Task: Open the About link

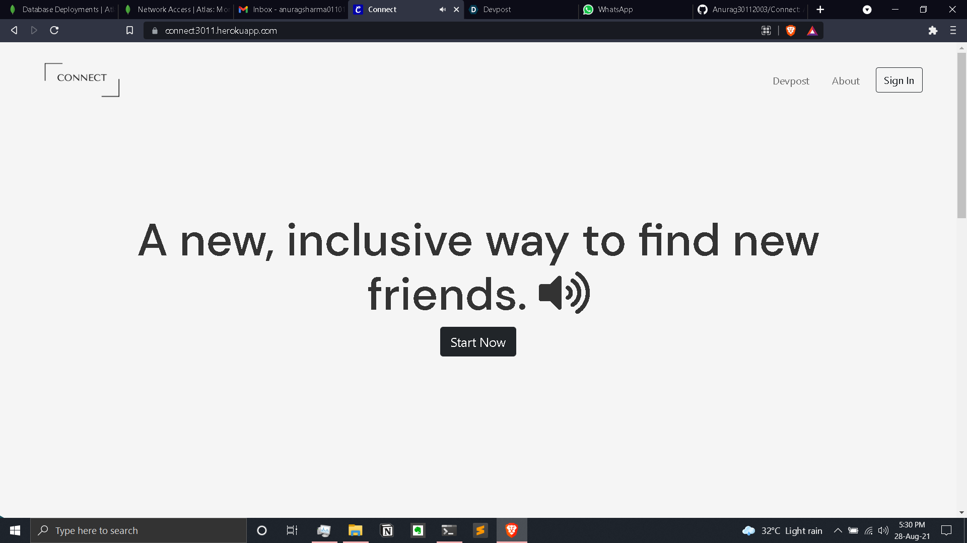Action: pos(845,81)
